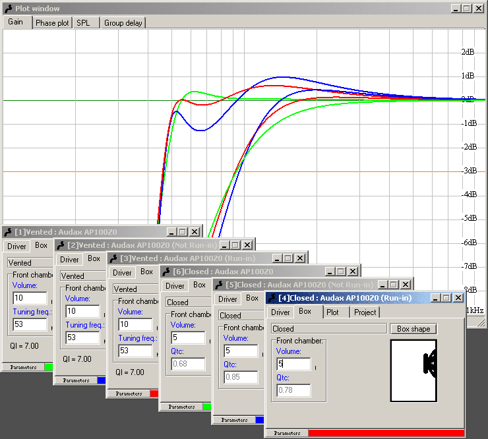488x439 pixels.
Task: Click Volume field in [5]Closed window
Action: [x=241, y=351]
